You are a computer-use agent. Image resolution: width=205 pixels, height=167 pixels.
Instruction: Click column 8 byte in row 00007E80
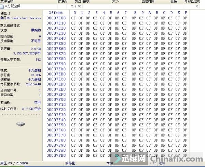pos(134,59)
